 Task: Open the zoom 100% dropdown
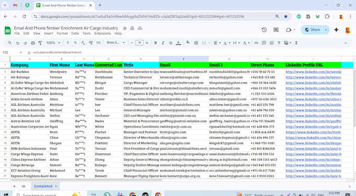click(x=53, y=43)
